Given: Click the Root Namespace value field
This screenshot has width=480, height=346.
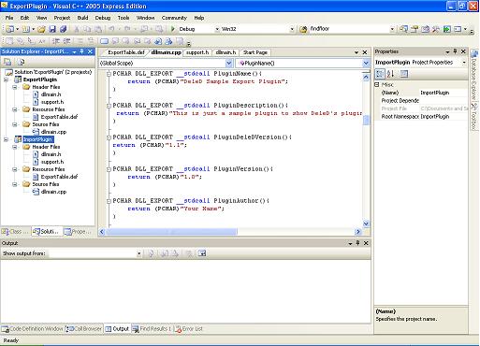Looking at the screenshot, I should click(444, 116).
